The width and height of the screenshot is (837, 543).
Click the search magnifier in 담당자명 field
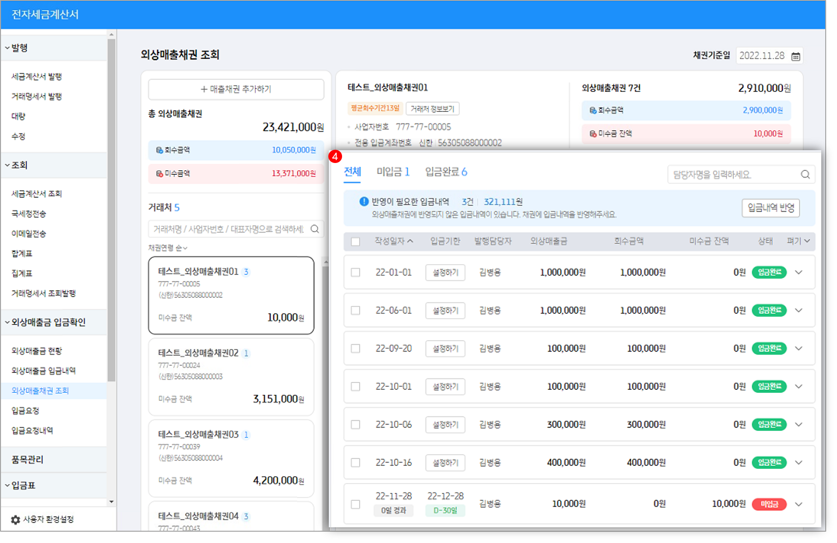[805, 174]
